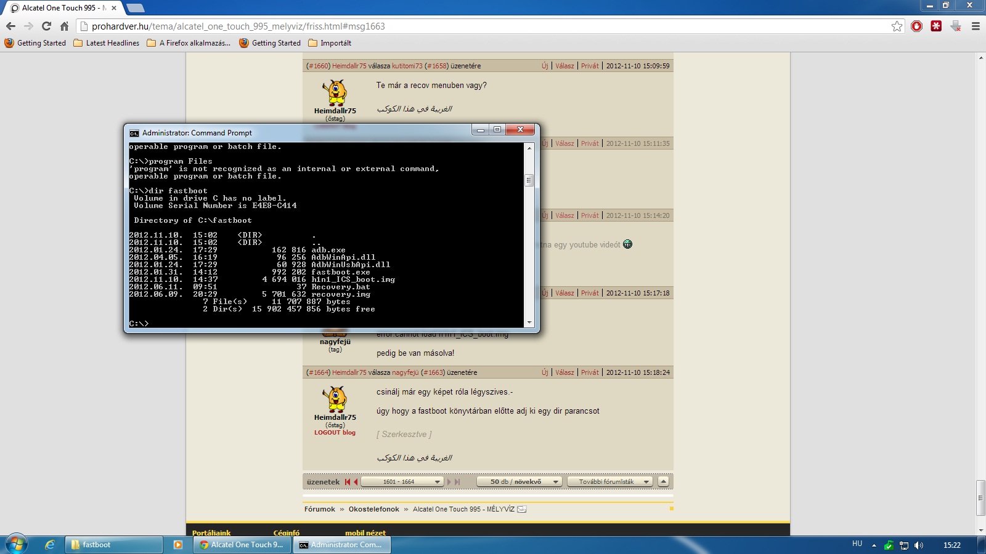This screenshot has height=554, width=986.
Task: Show hidden tray icons arrow
Action: tap(874, 545)
